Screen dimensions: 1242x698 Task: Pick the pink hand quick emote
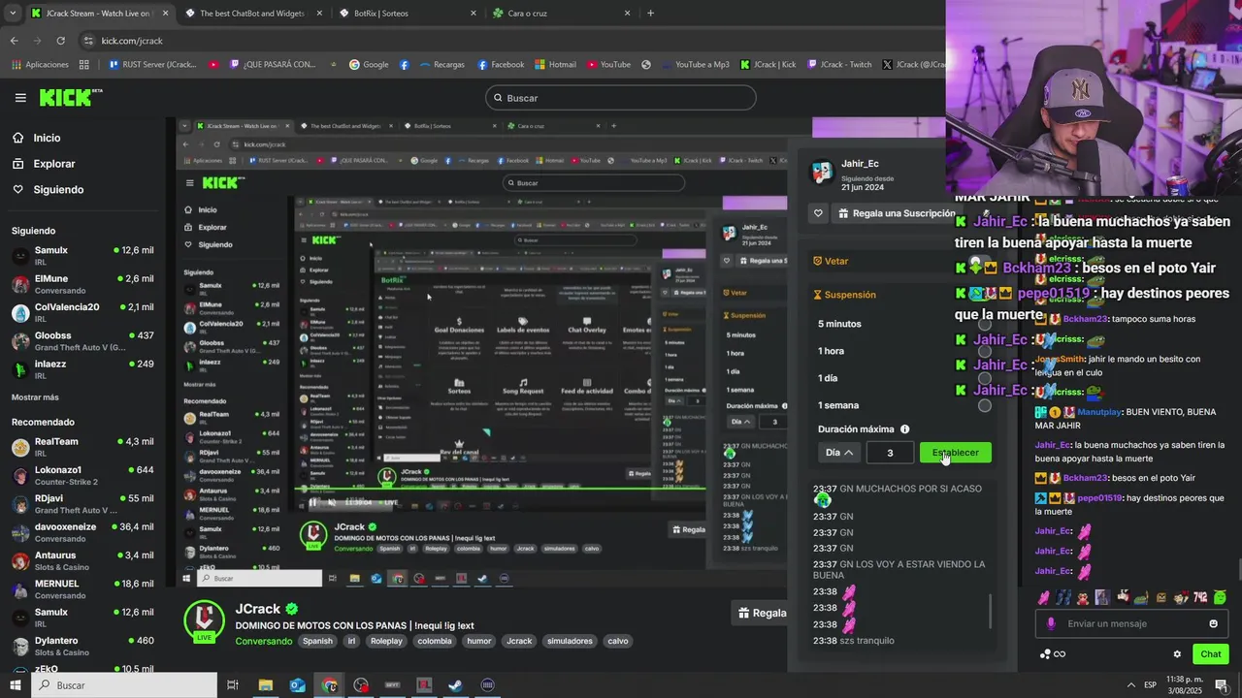tap(1044, 597)
